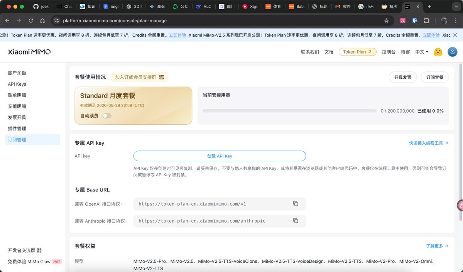Switch to the GitHub 'joek' browser tab
Screen dimensions: 463x272
click(x=41, y=7)
